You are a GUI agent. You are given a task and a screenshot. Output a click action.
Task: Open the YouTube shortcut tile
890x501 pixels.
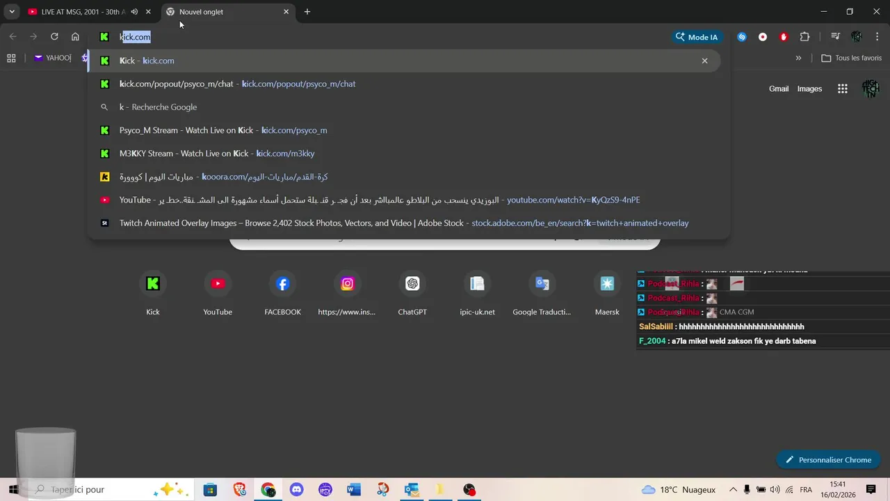click(x=218, y=292)
